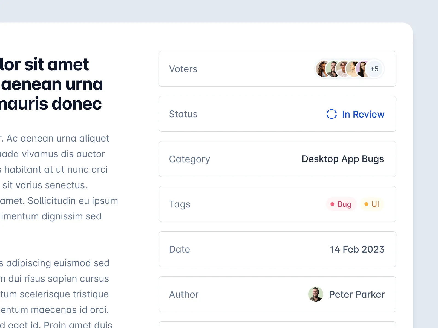
Task: Show the +5 additional voters
Action: 374,69
